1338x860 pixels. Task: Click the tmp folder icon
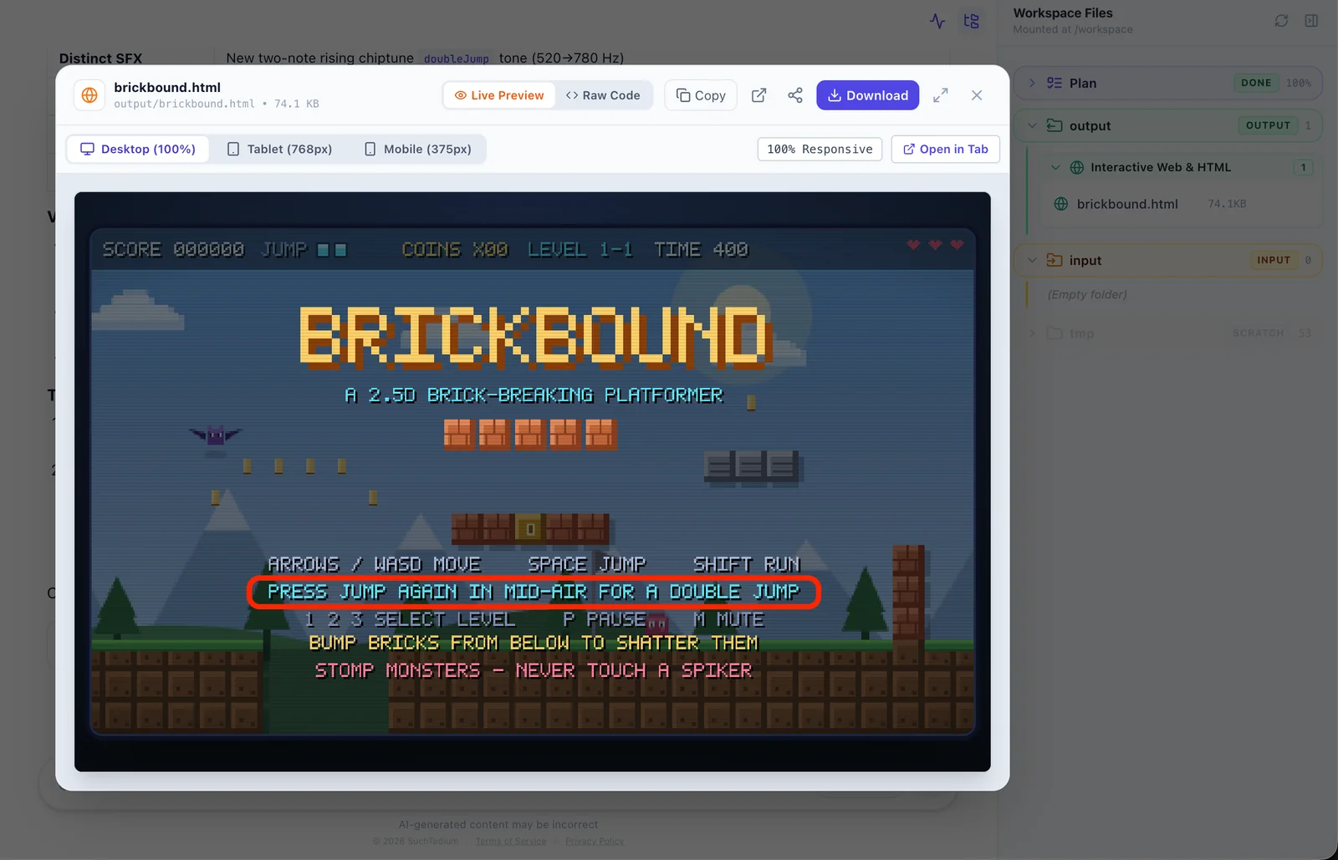[1055, 333]
